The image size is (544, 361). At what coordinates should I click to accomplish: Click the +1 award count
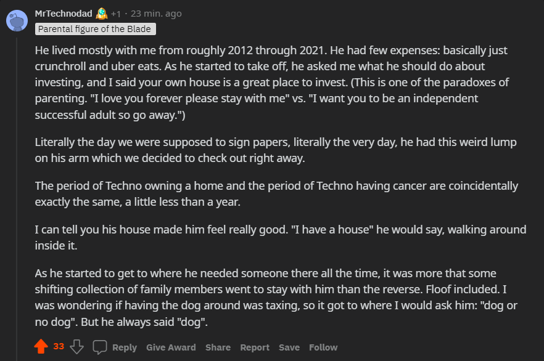coord(116,14)
